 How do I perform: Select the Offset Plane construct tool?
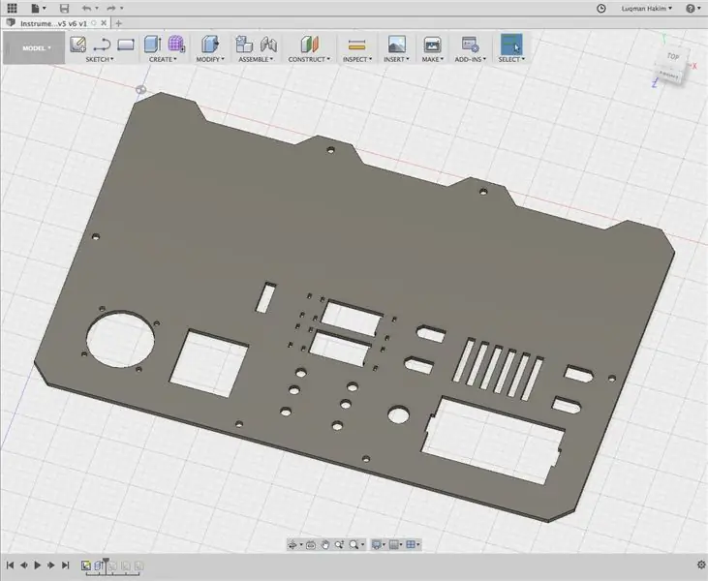click(x=309, y=45)
